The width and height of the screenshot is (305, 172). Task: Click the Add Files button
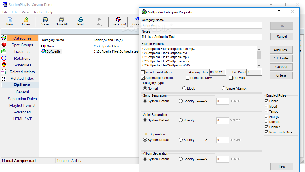click(x=281, y=50)
